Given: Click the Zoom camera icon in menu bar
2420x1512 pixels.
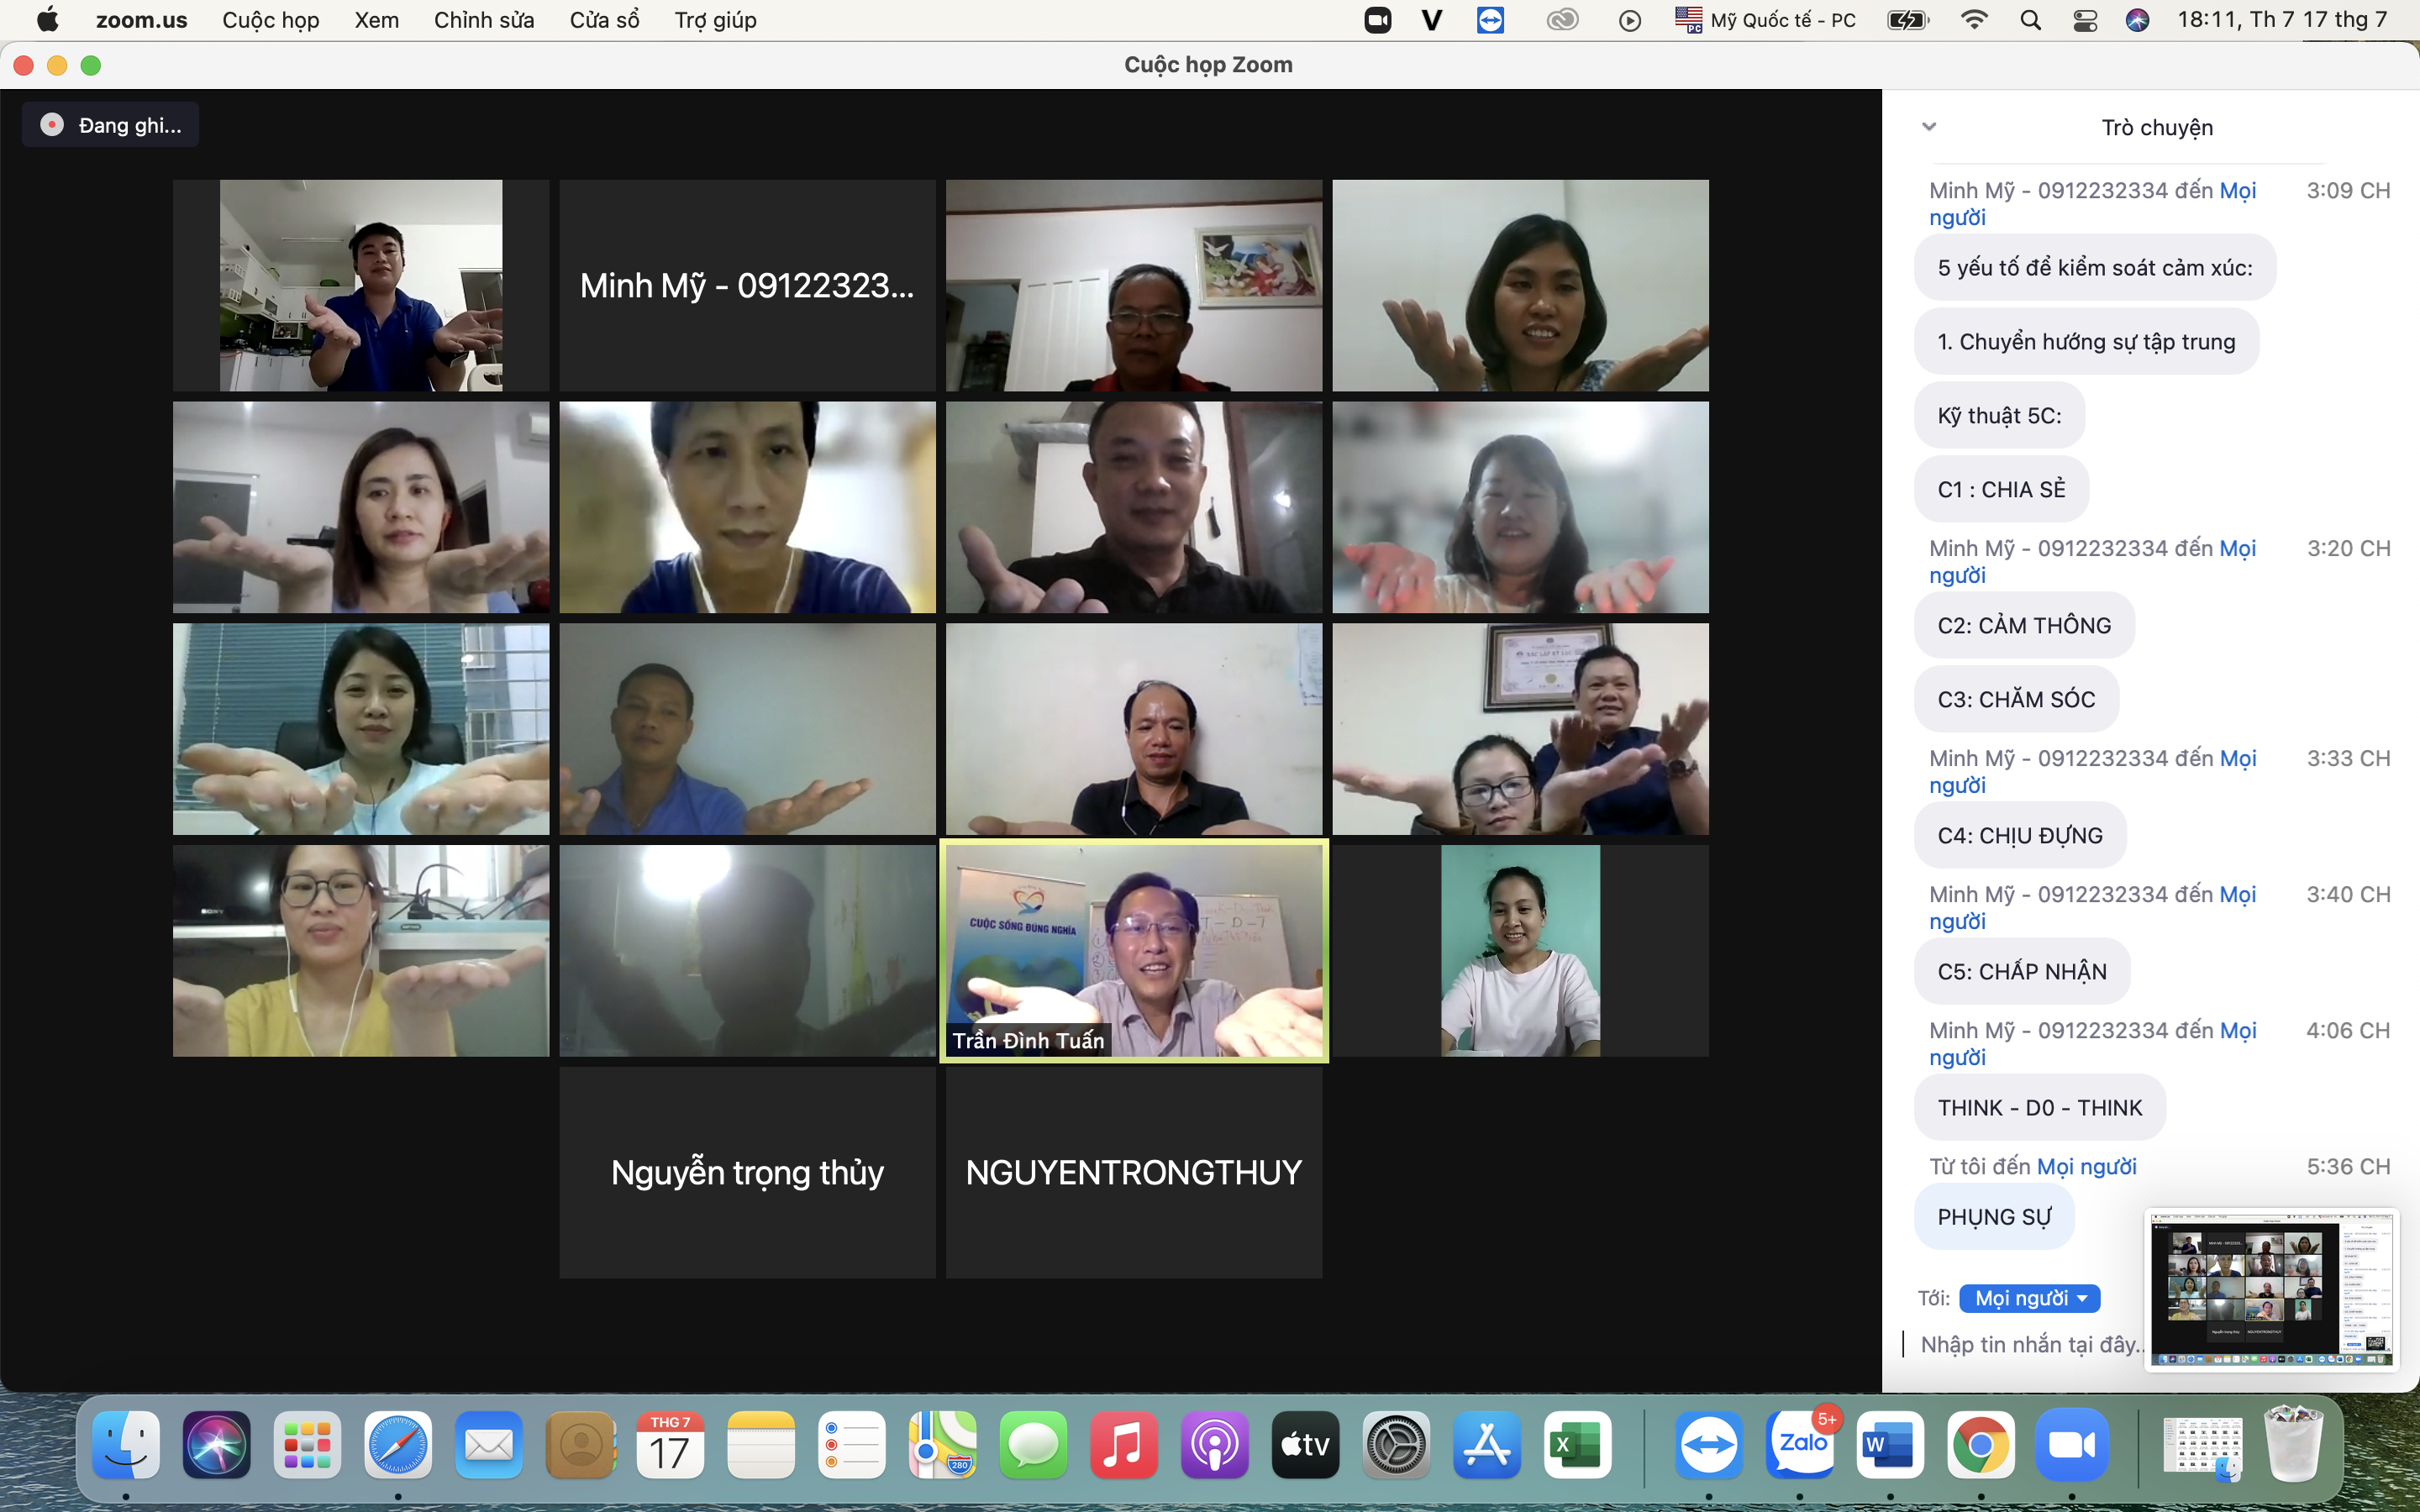Looking at the screenshot, I should point(1377,20).
